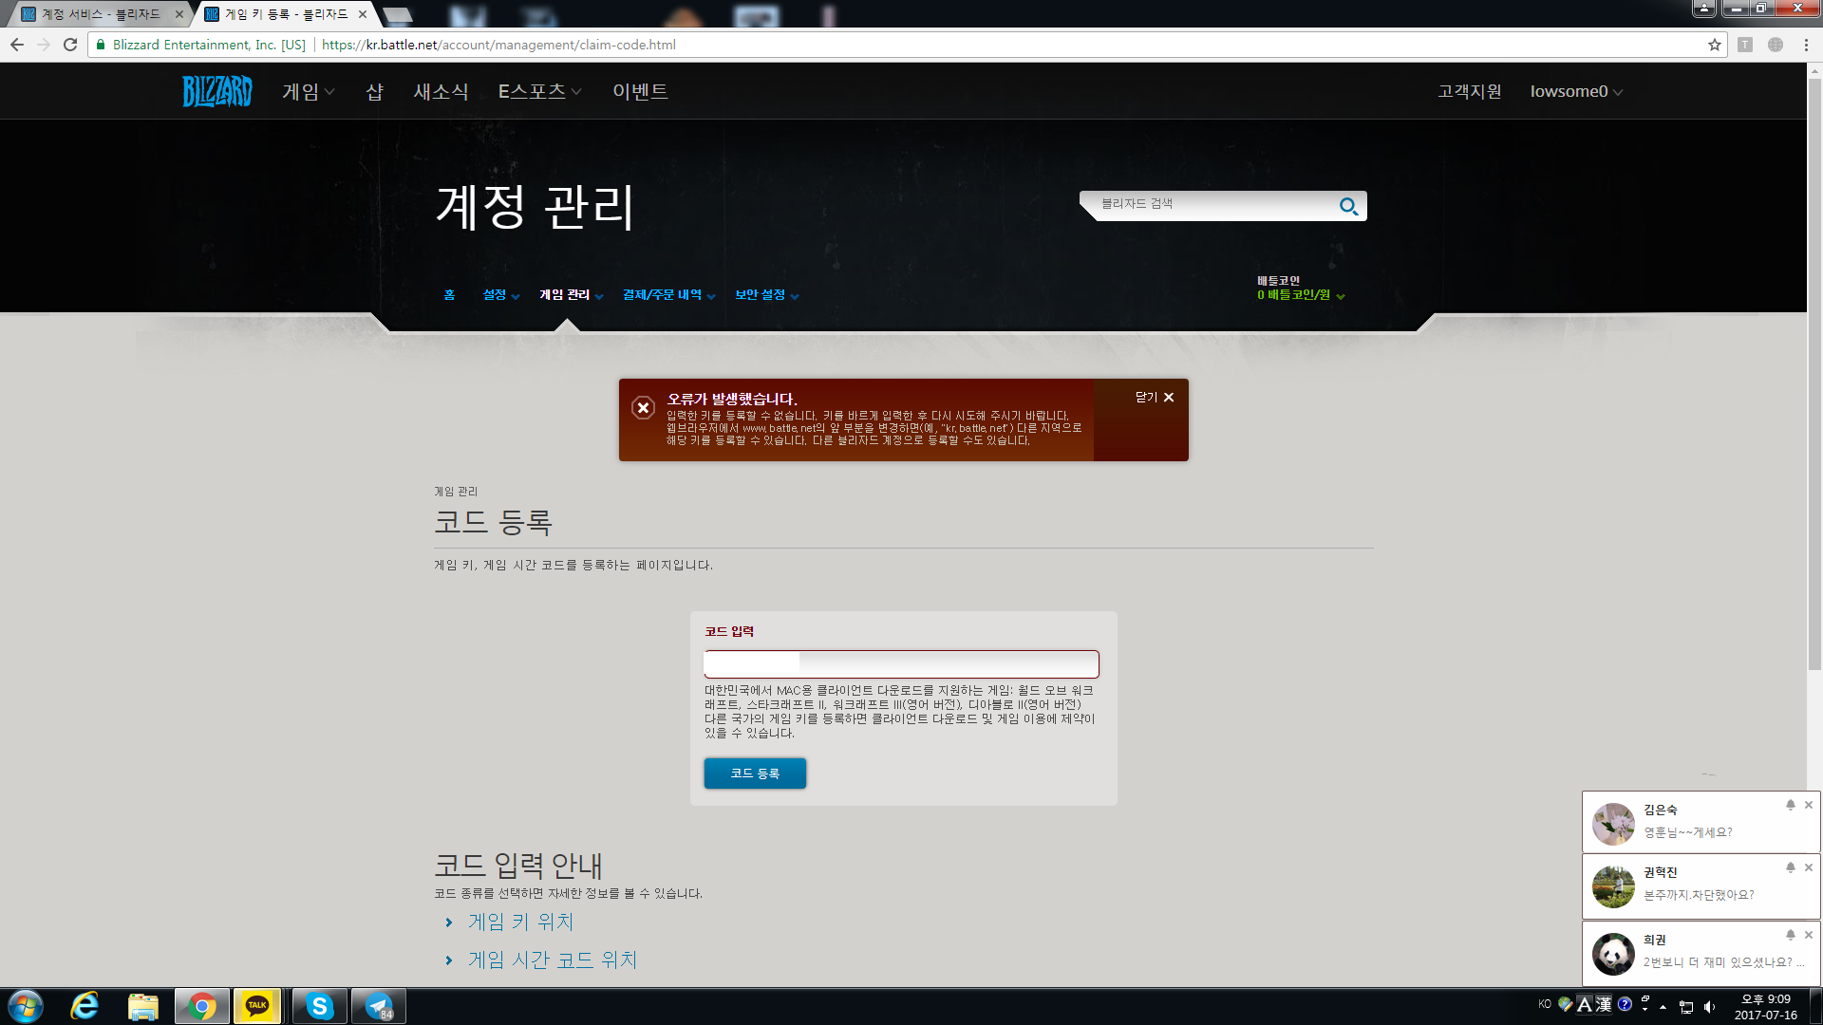Open the Windows Start menu
Viewport: 1823px width, 1025px height.
[26, 1006]
